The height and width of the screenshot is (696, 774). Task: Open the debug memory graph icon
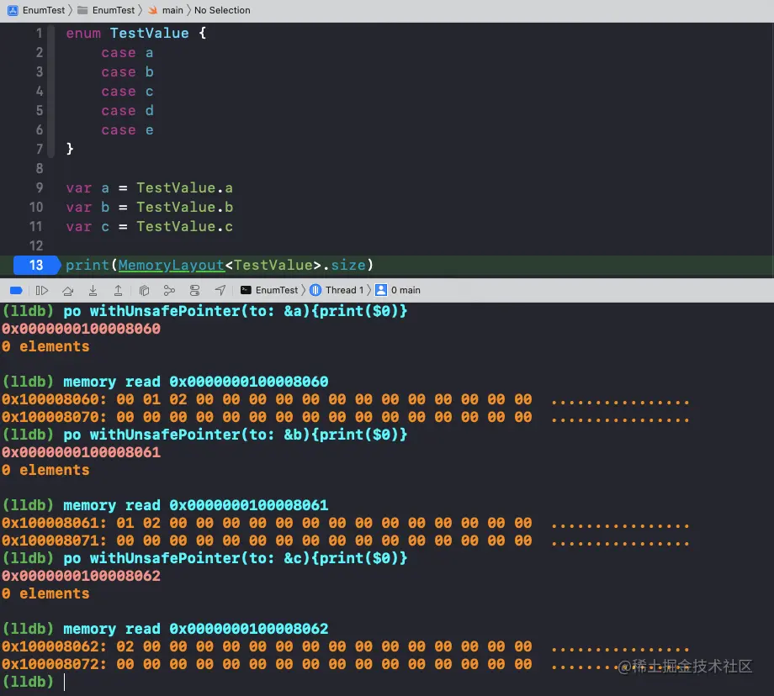(169, 290)
